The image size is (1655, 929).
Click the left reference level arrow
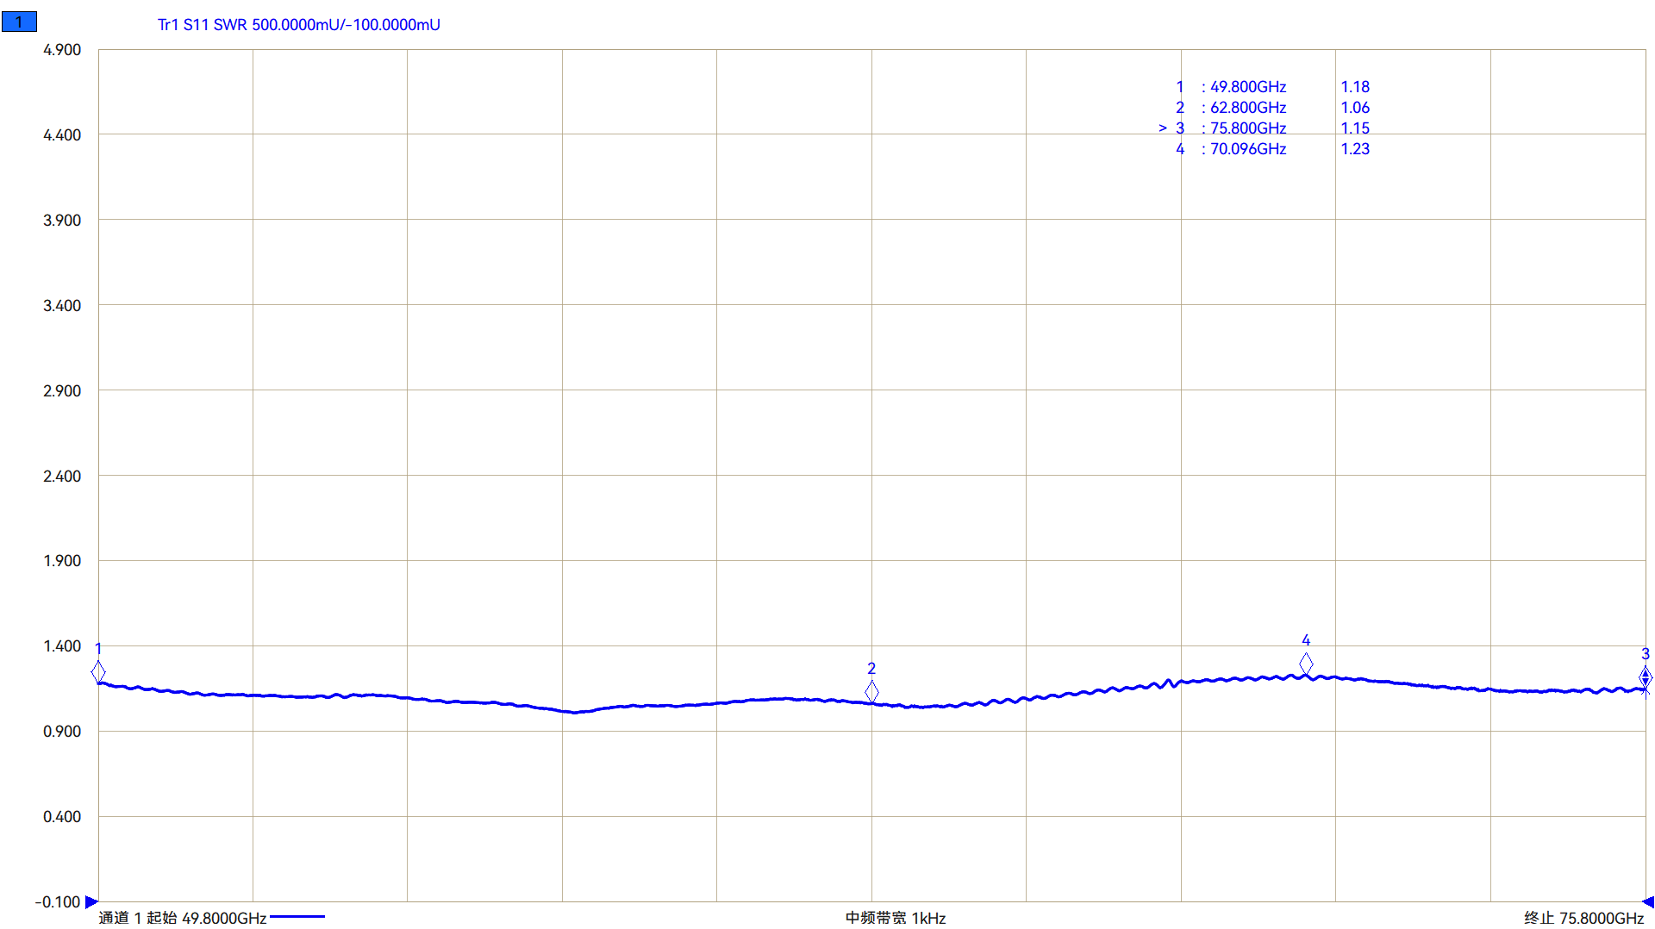pyautogui.click(x=91, y=901)
